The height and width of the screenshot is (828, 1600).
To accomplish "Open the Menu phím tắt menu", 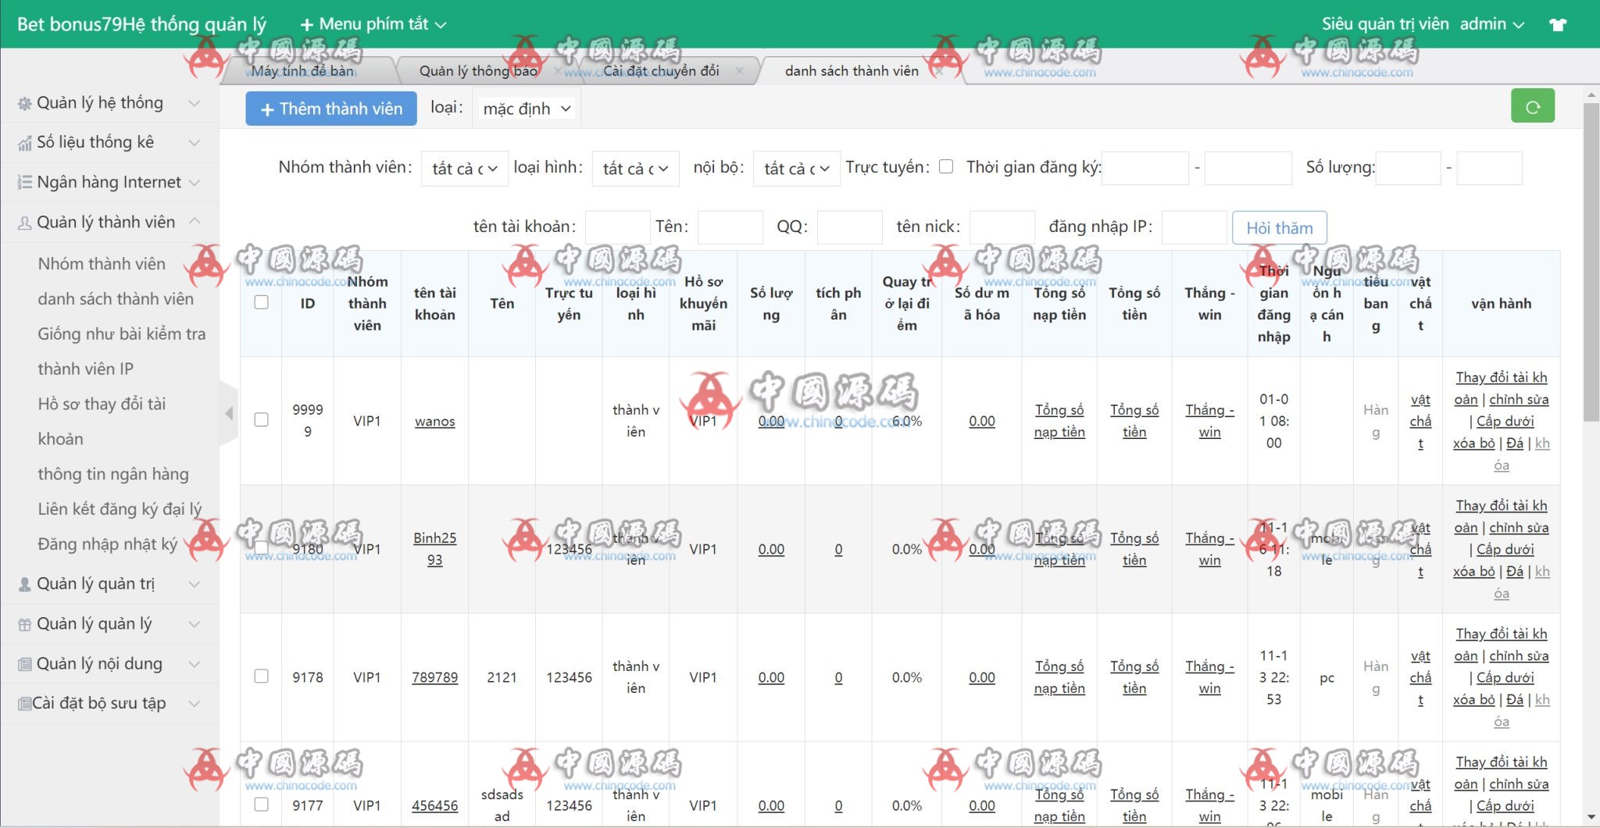I will click(373, 24).
